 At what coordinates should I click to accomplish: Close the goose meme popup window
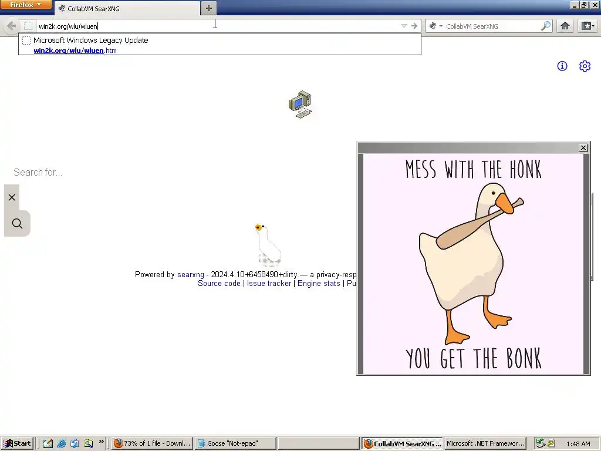click(583, 147)
